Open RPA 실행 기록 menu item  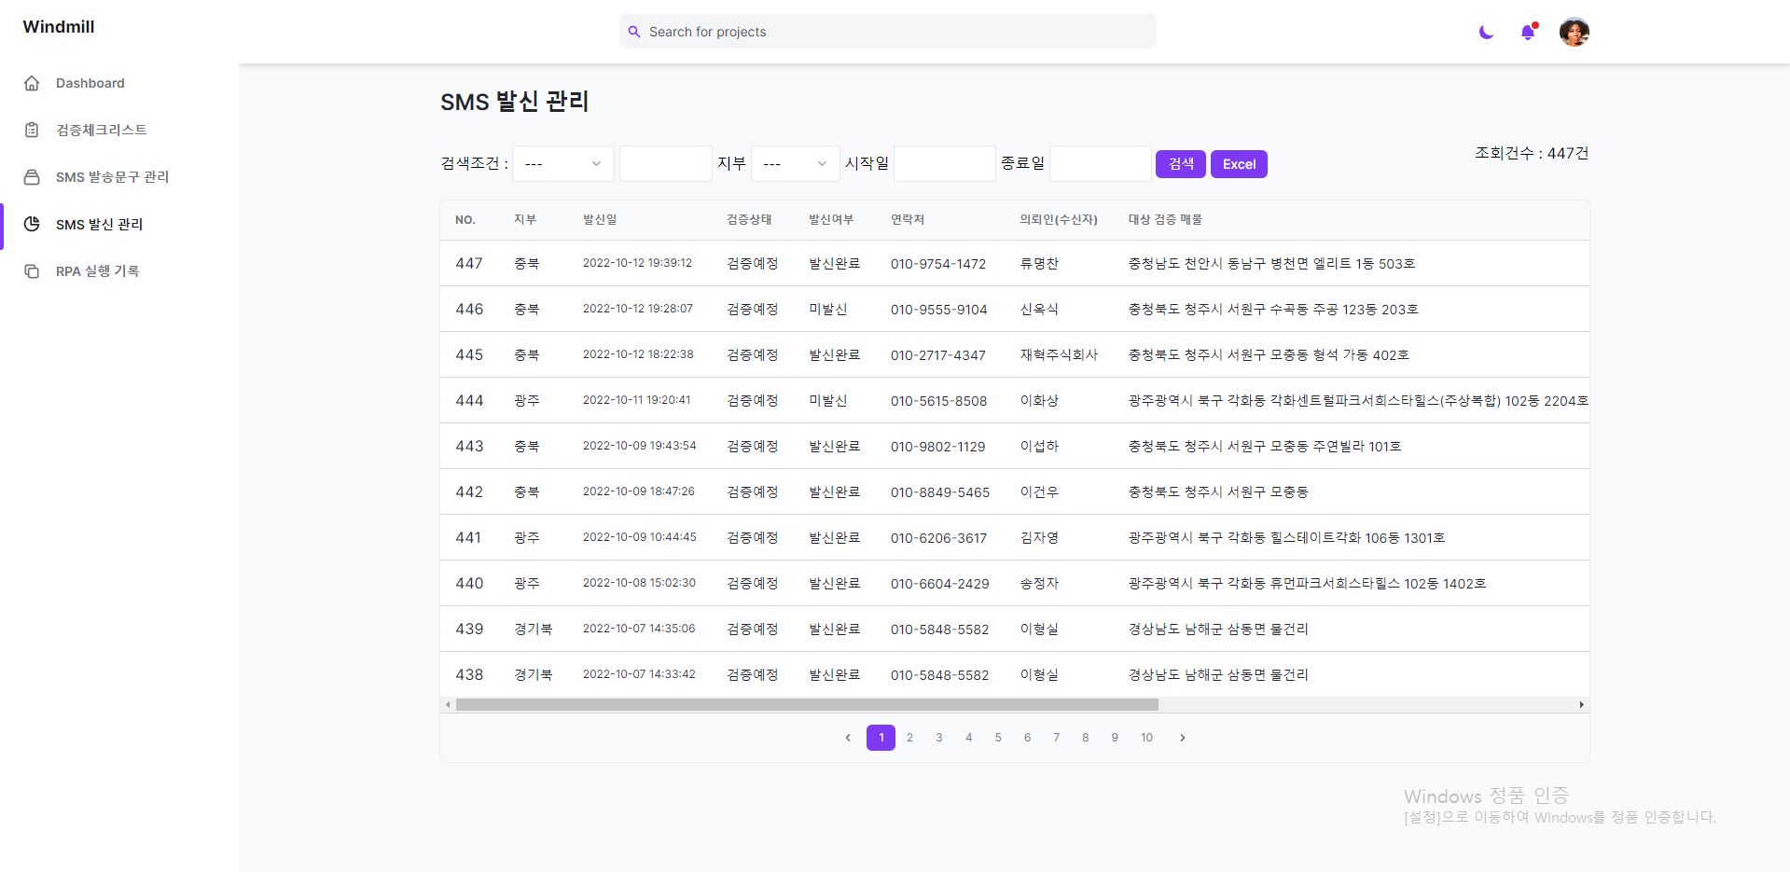point(97,271)
